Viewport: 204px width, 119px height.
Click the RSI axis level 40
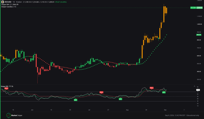(198, 99)
